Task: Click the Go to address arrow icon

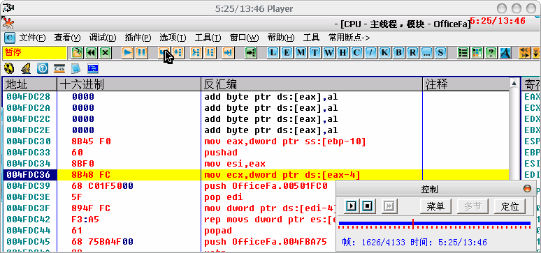Action: tap(250, 53)
